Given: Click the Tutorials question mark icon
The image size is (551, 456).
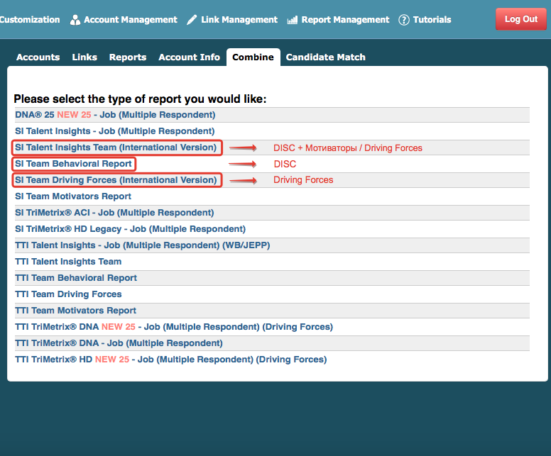Looking at the screenshot, I should click(x=404, y=20).
